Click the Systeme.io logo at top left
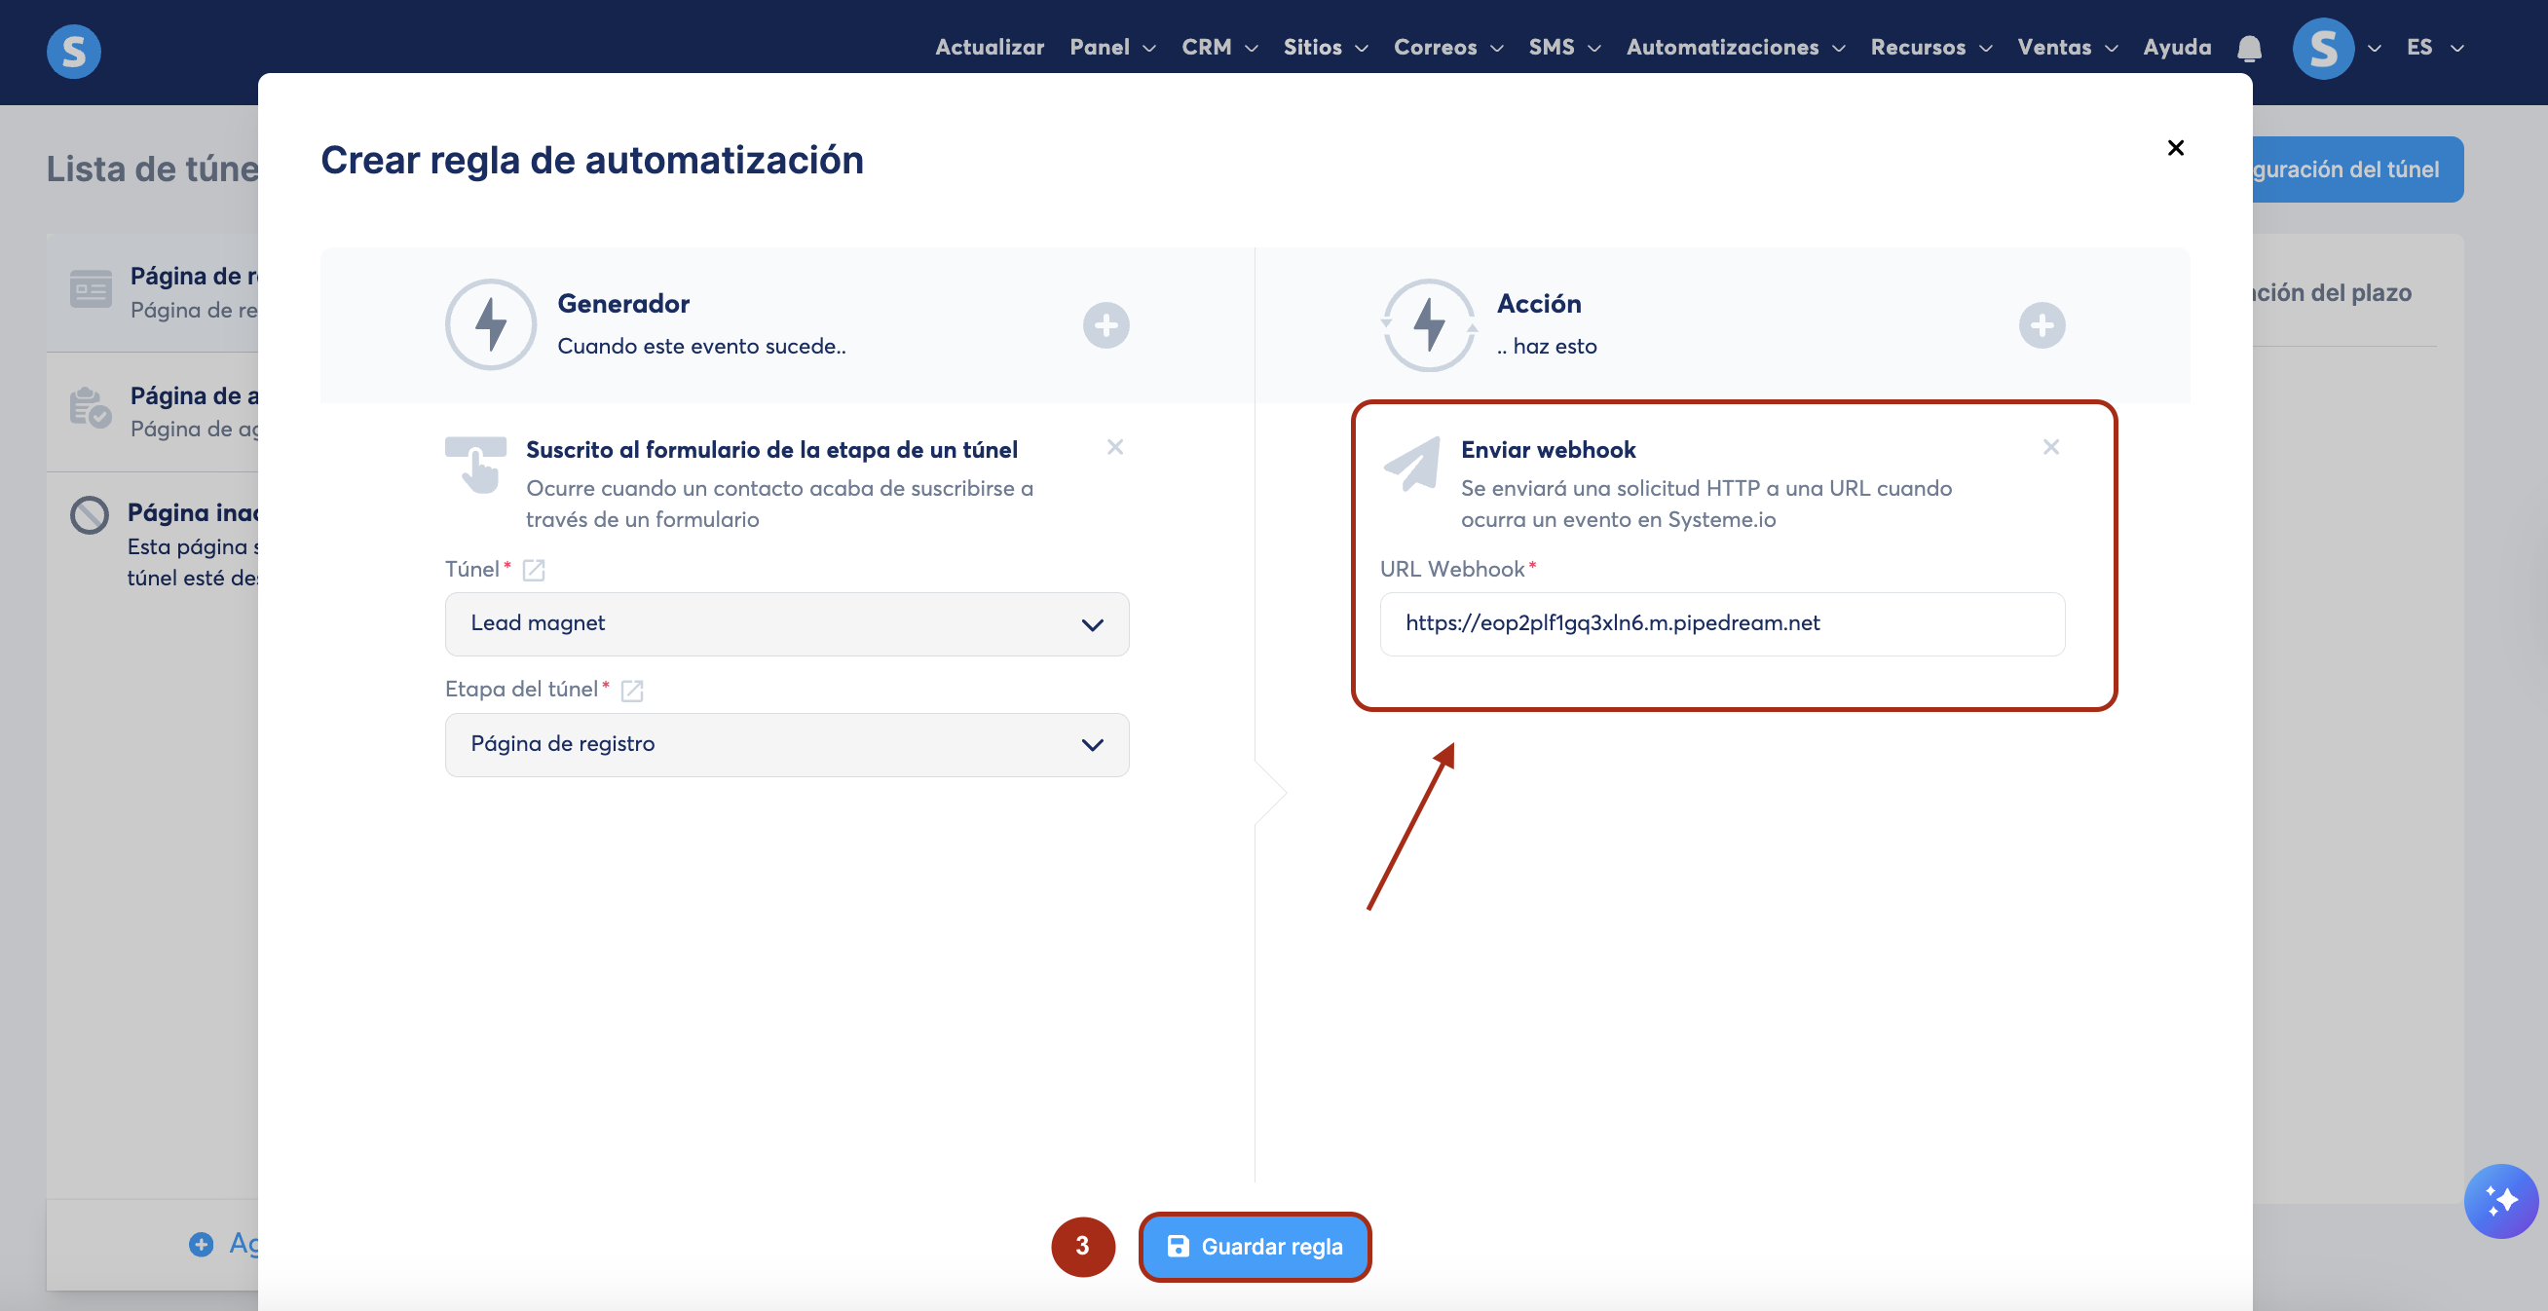The image size is (2548, 1311). coord(74,52)
